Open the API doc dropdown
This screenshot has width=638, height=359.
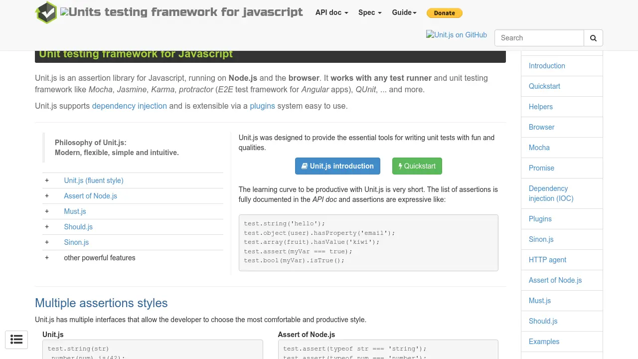click(331, 12)
